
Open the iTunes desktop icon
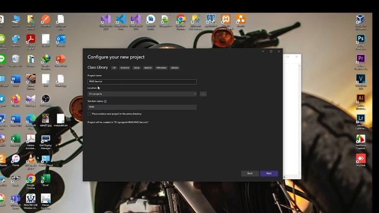tap(16, 160)
